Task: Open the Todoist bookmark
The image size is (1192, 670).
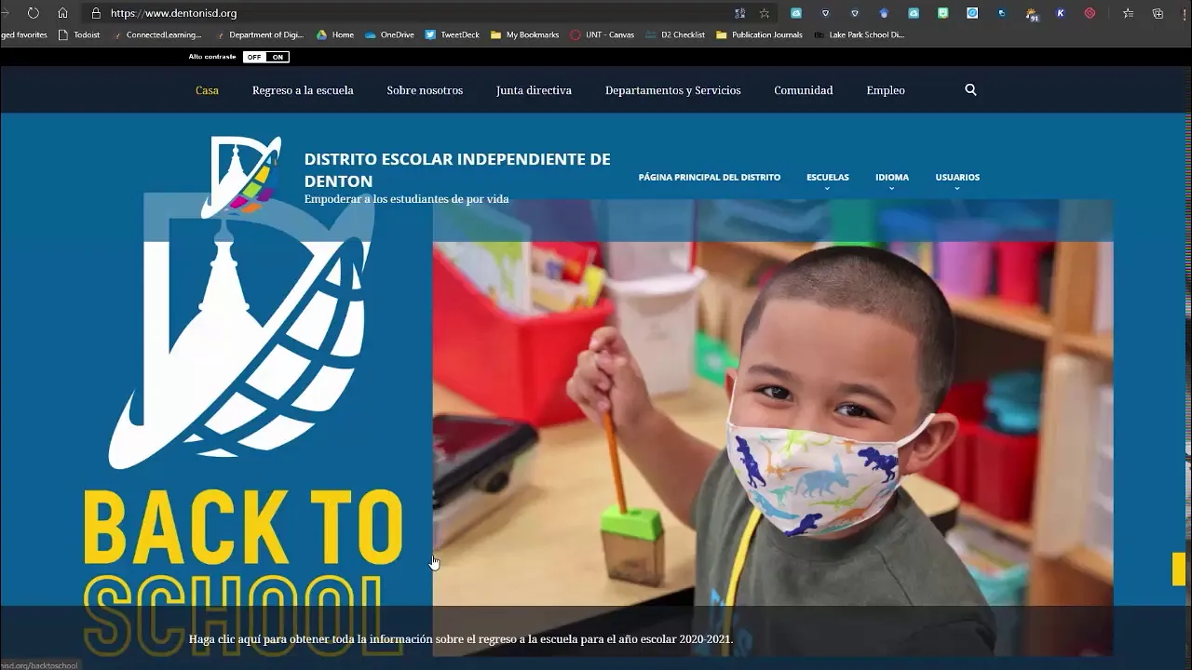Action: pyautogui.click(x=79, y=34)
